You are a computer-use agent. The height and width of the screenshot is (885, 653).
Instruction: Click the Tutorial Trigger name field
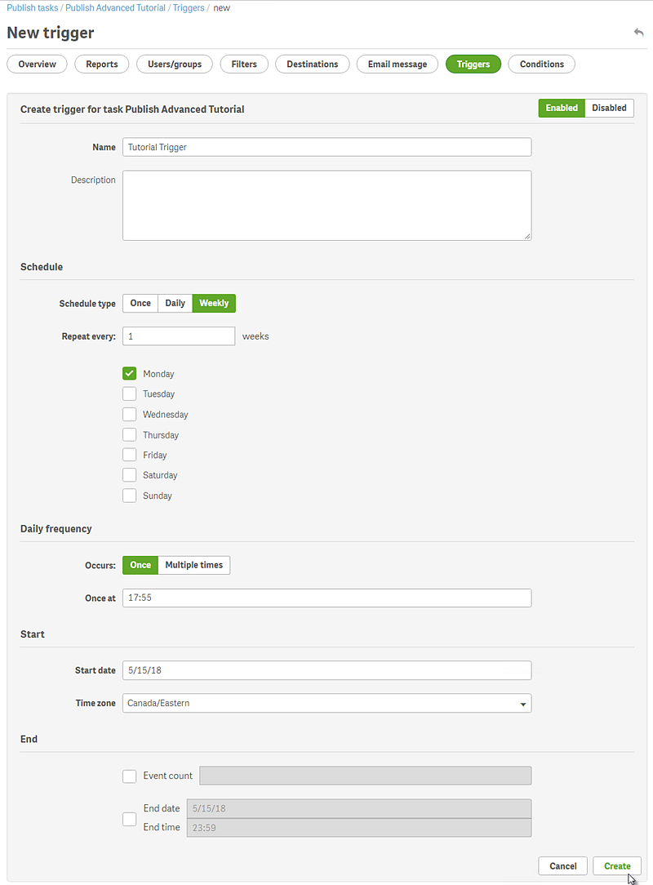[326, 147]
